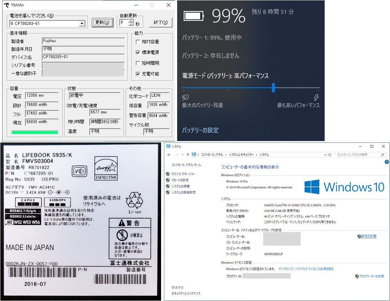Click shield icon beside システムの保護
Screen dimensions: 390x301
coord(168,186)
